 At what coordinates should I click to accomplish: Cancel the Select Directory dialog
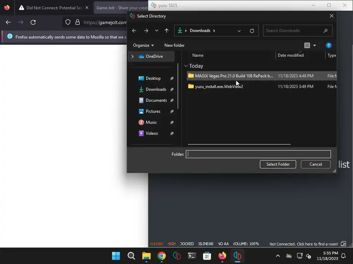[316, 164]
